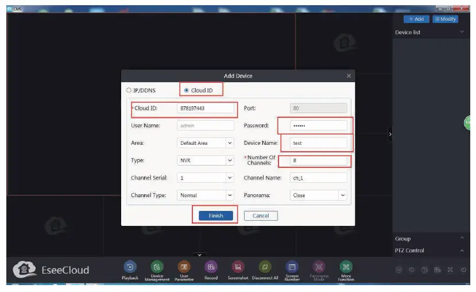Viewport: 476px width, 292px height.
Task: Click the User Name field
Action: tap(206, 125)
